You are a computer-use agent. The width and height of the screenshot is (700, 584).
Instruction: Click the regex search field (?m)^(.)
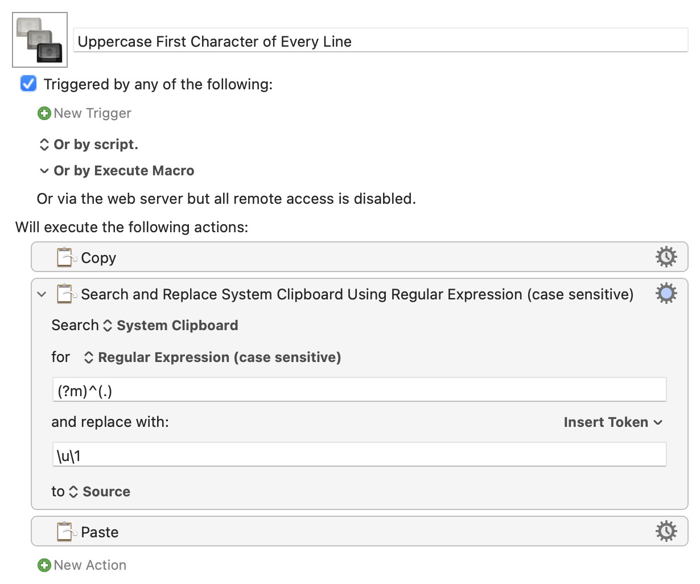[359, 390]
